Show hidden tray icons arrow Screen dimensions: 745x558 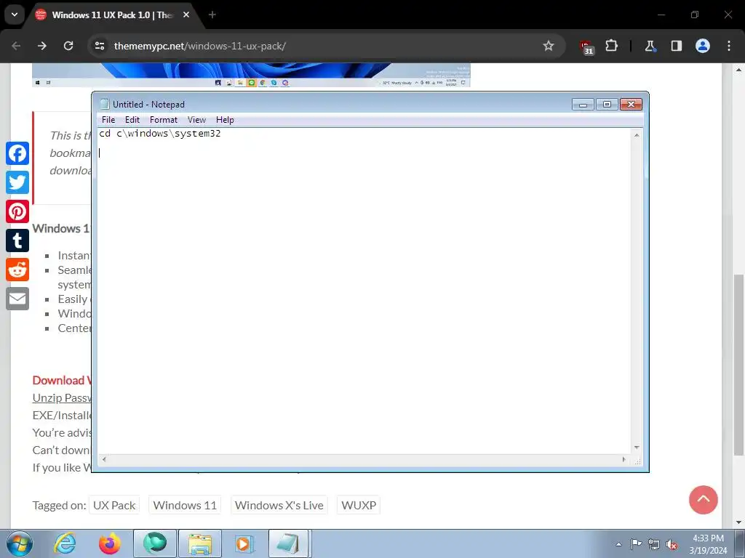pyautogui.click(x=618, y=544)
